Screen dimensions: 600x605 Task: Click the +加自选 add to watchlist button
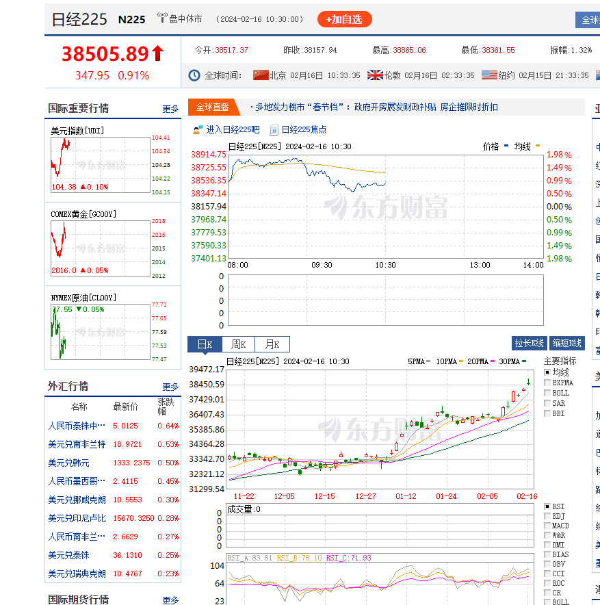click(x=344, y=19)
